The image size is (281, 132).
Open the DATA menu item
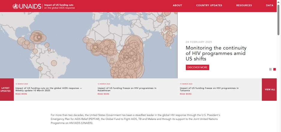click(270, 5)
